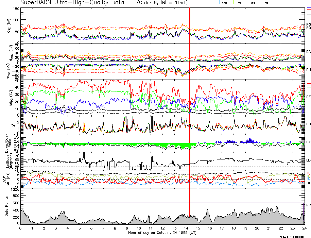Click the 15% legend label at top
The image size is (311, 238).
(x=238, y=3)
